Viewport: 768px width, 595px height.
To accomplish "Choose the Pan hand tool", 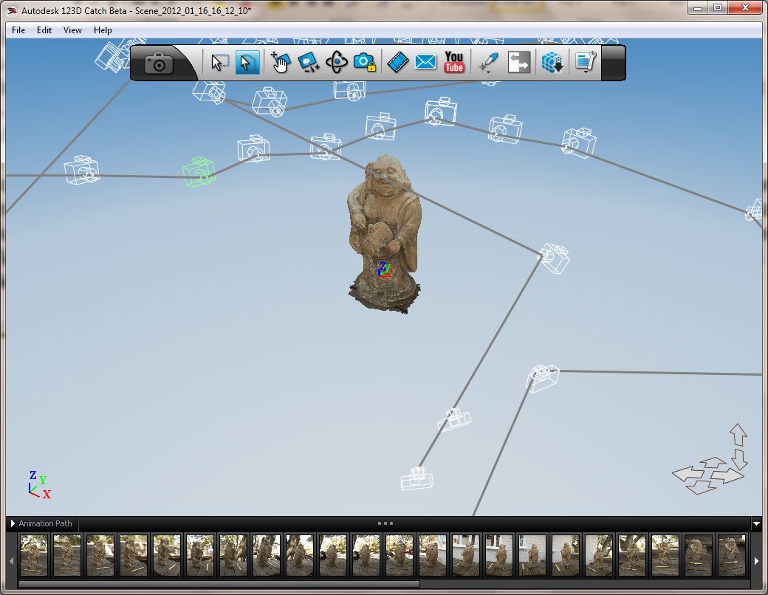I will coord(280,63).
